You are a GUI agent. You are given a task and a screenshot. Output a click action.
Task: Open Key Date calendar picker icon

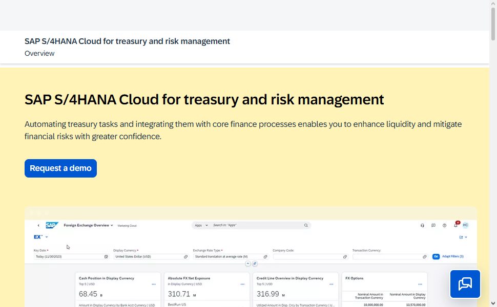[106, 257]
